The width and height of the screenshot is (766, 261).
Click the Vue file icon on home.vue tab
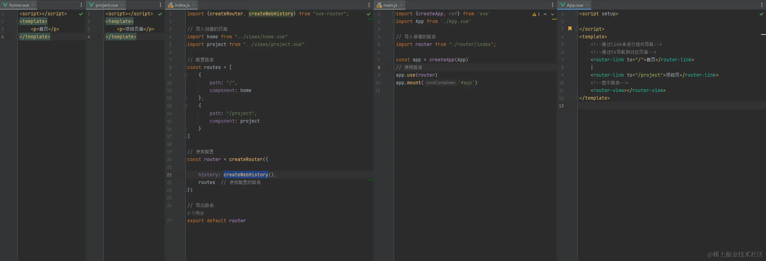(5, 5)
